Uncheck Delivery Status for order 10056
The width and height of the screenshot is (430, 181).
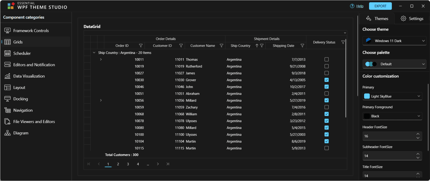point(326,100)
